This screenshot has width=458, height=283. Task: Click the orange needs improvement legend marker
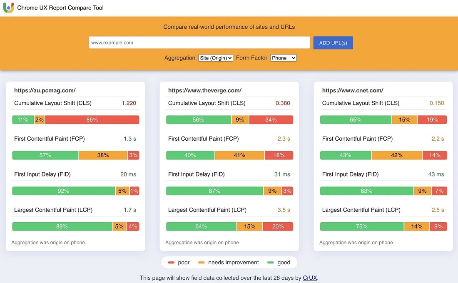(201, 263)
